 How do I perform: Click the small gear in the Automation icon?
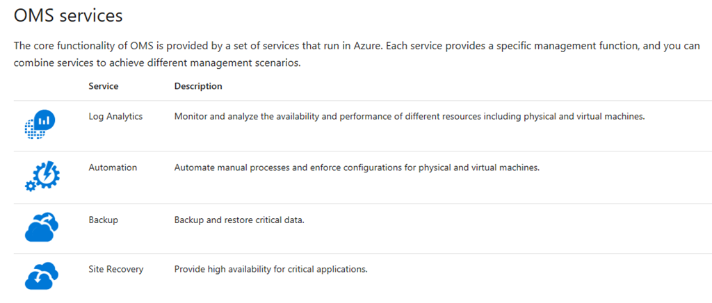click(x=30, y=186)
